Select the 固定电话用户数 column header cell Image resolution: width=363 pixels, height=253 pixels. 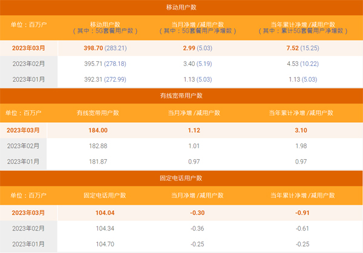pos(104,195)
